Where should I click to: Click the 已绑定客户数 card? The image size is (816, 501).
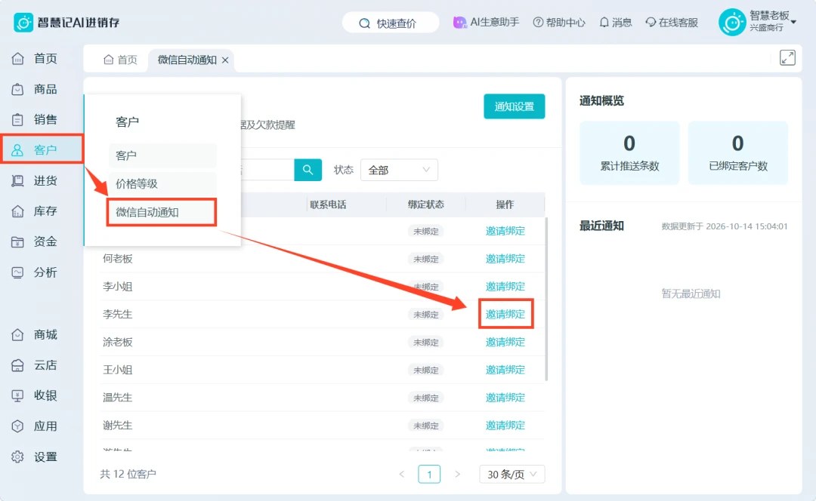pos(738,153)
